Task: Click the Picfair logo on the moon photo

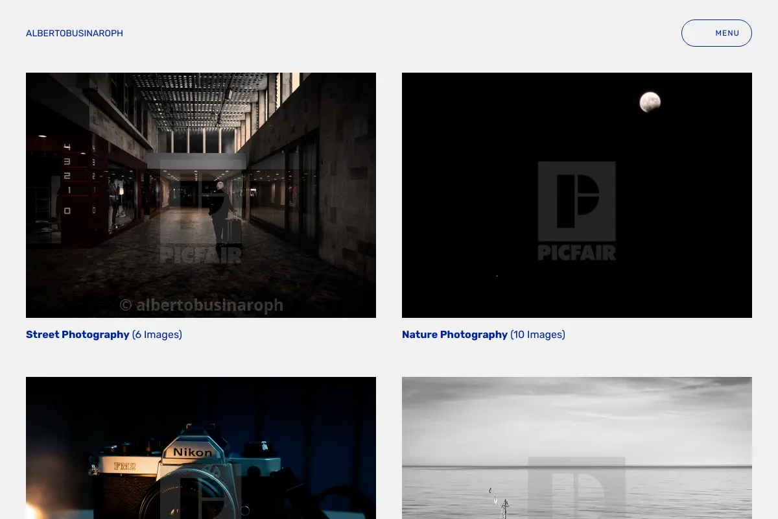Action: click(x=576, y=211)
